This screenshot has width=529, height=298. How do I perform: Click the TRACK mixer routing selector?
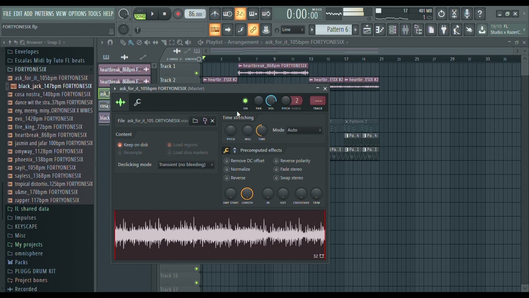pyautogui.click(x=318, y=101)
